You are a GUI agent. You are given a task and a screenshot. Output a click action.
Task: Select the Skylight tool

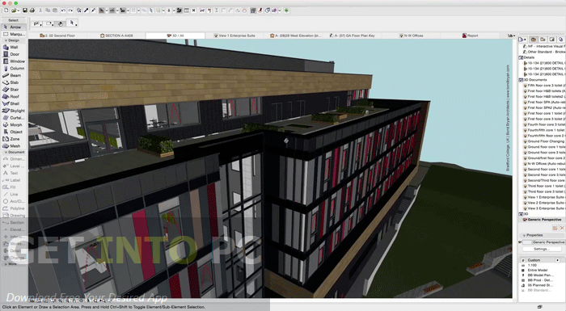pyautogui.click(x=14, y=111)
